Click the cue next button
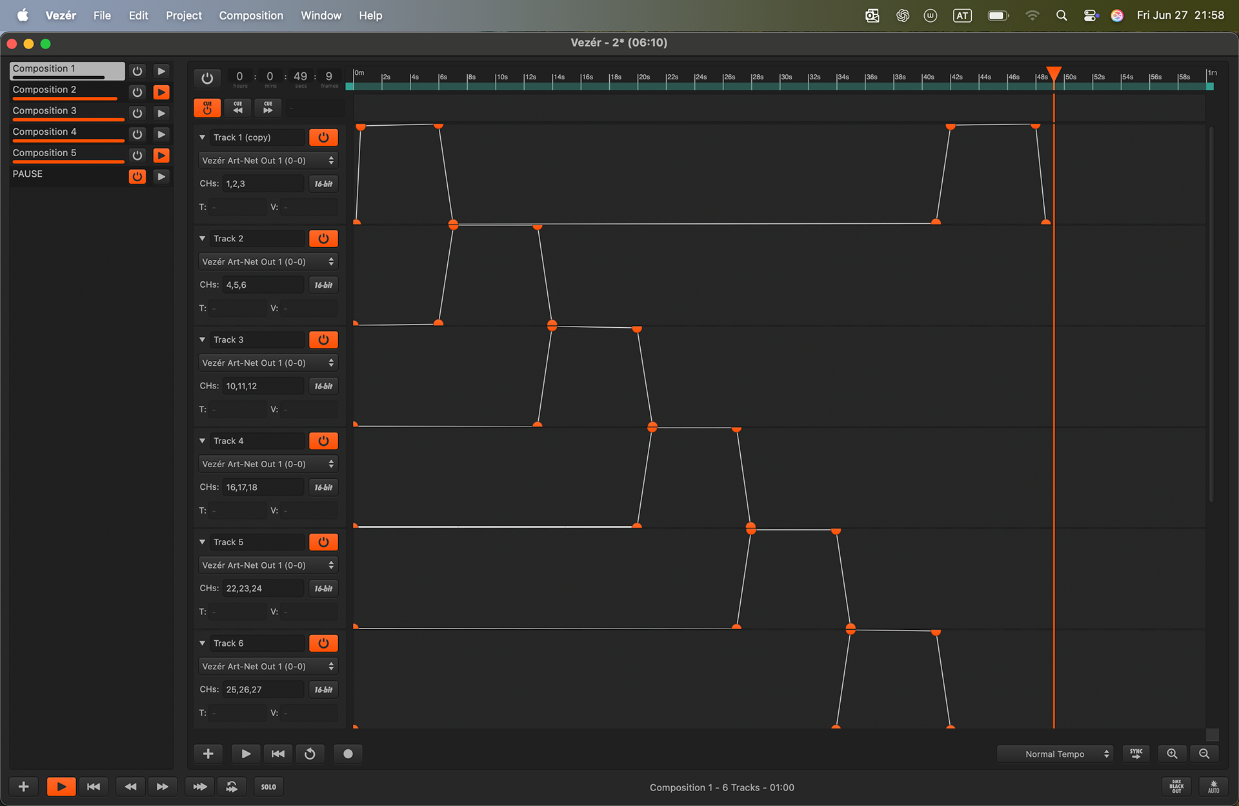This screenshot has height=806, width=1239. (268, 107)
